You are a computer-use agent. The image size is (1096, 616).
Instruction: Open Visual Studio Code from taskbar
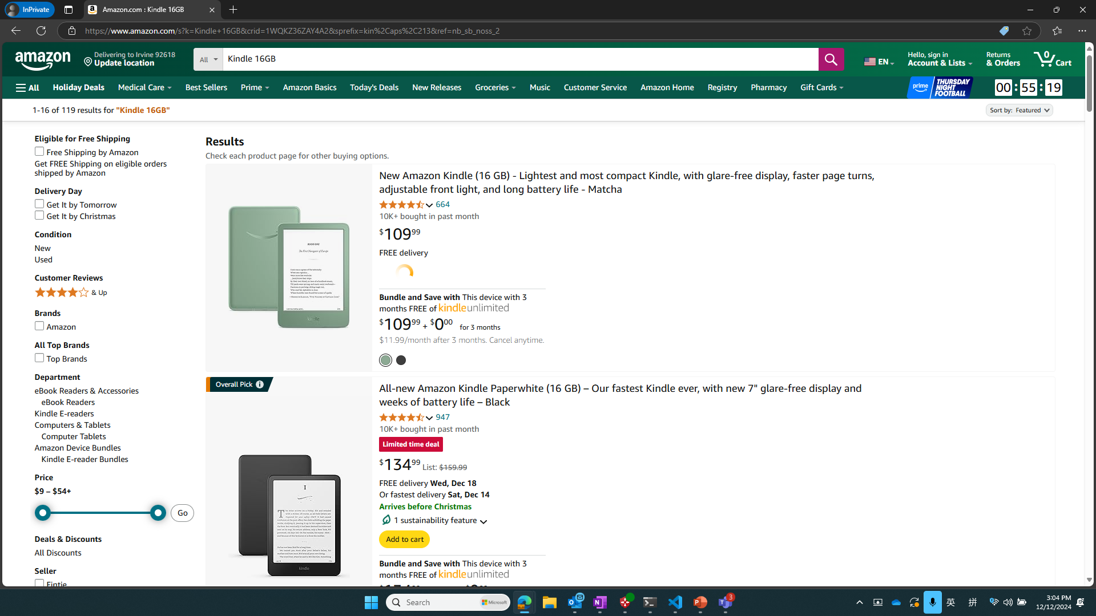pos(675,602)
